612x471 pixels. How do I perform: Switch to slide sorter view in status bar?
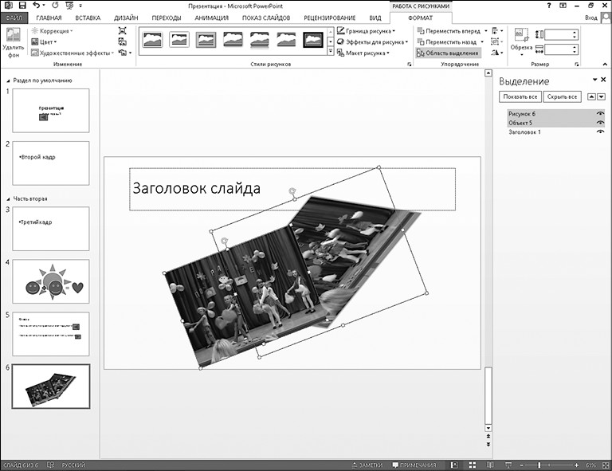[x=470, y=465]
